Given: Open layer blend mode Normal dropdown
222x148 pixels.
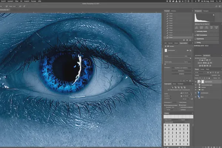Looking at the screenshot, I should pos(203,75).
